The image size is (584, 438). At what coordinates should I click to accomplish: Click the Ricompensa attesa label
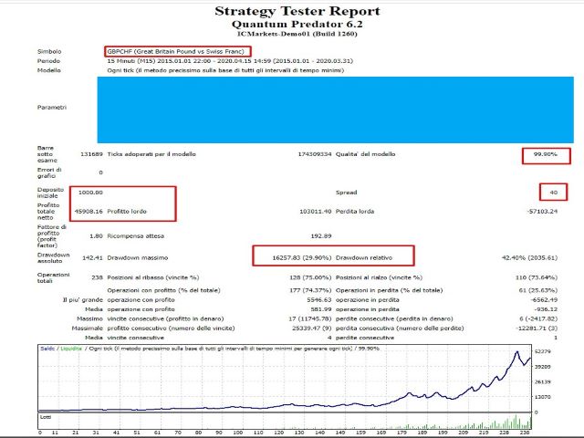pos(136,235)
